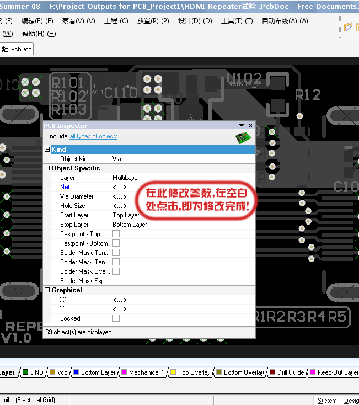Edit the Y1 coordinate value
The image size is (359, 405).
[x=183, y=309]
